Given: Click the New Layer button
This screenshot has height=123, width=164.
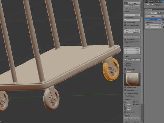Looking at the screenshot, I should coord(132,6).
